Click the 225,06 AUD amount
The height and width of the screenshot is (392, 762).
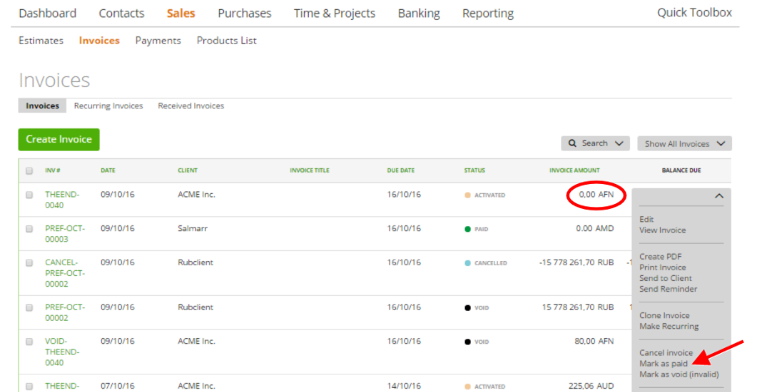[591, 385]
